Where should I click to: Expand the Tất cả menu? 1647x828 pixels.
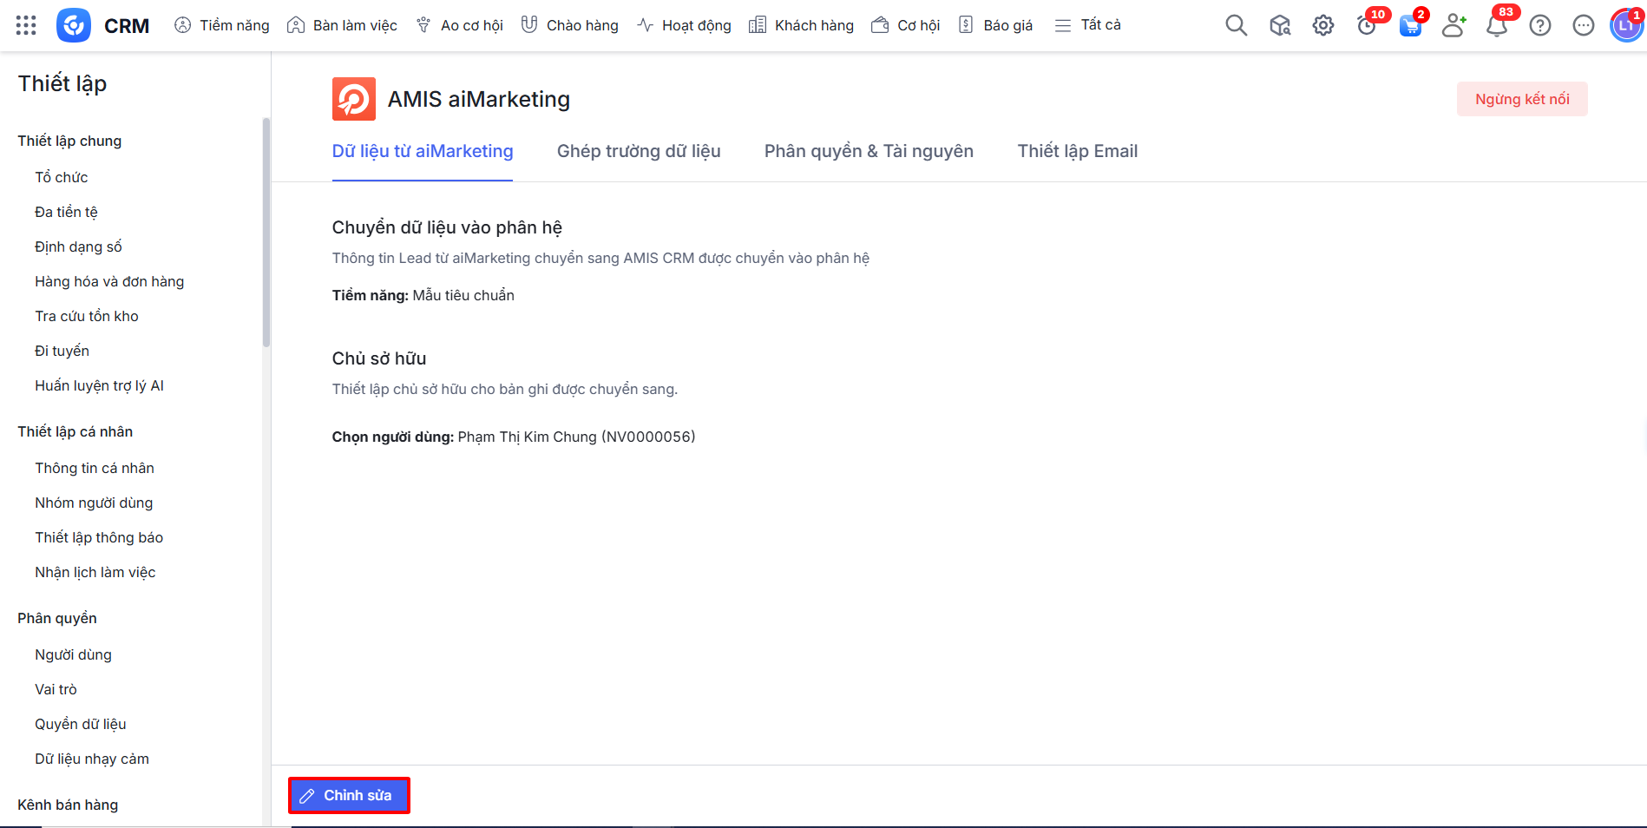point(1088,25)
